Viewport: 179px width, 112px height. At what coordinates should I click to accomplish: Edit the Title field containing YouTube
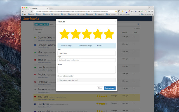pyautogui.click(x=86, y=53)
